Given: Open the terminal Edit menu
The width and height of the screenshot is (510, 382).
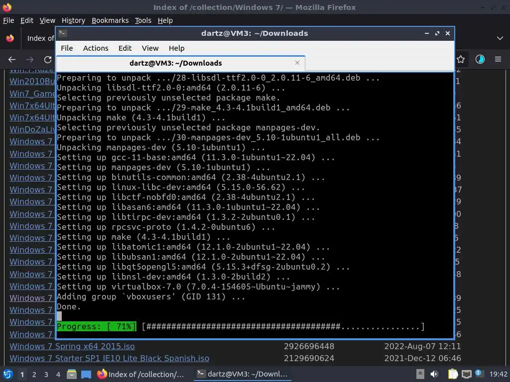Looking at the screenshot, I should (125, 48).
